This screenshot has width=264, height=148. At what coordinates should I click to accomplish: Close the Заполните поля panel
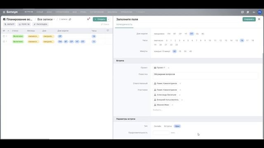coord(259,19)
